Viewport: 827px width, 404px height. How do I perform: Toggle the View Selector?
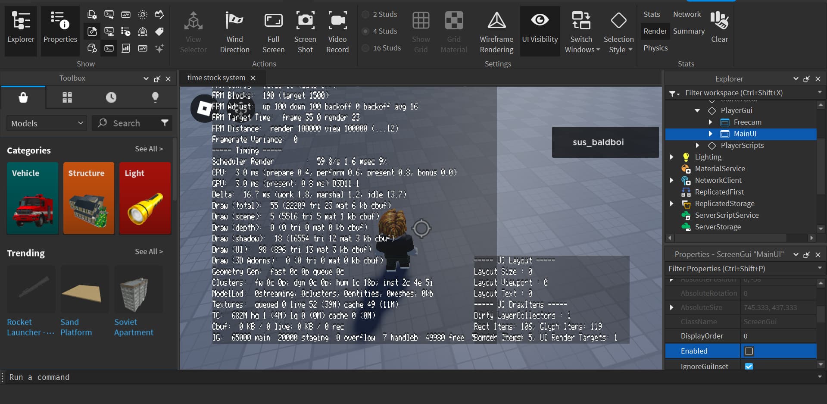point(193,31)
